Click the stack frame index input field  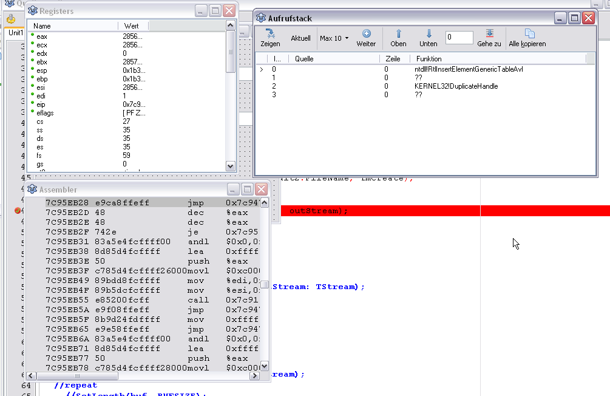459,38
